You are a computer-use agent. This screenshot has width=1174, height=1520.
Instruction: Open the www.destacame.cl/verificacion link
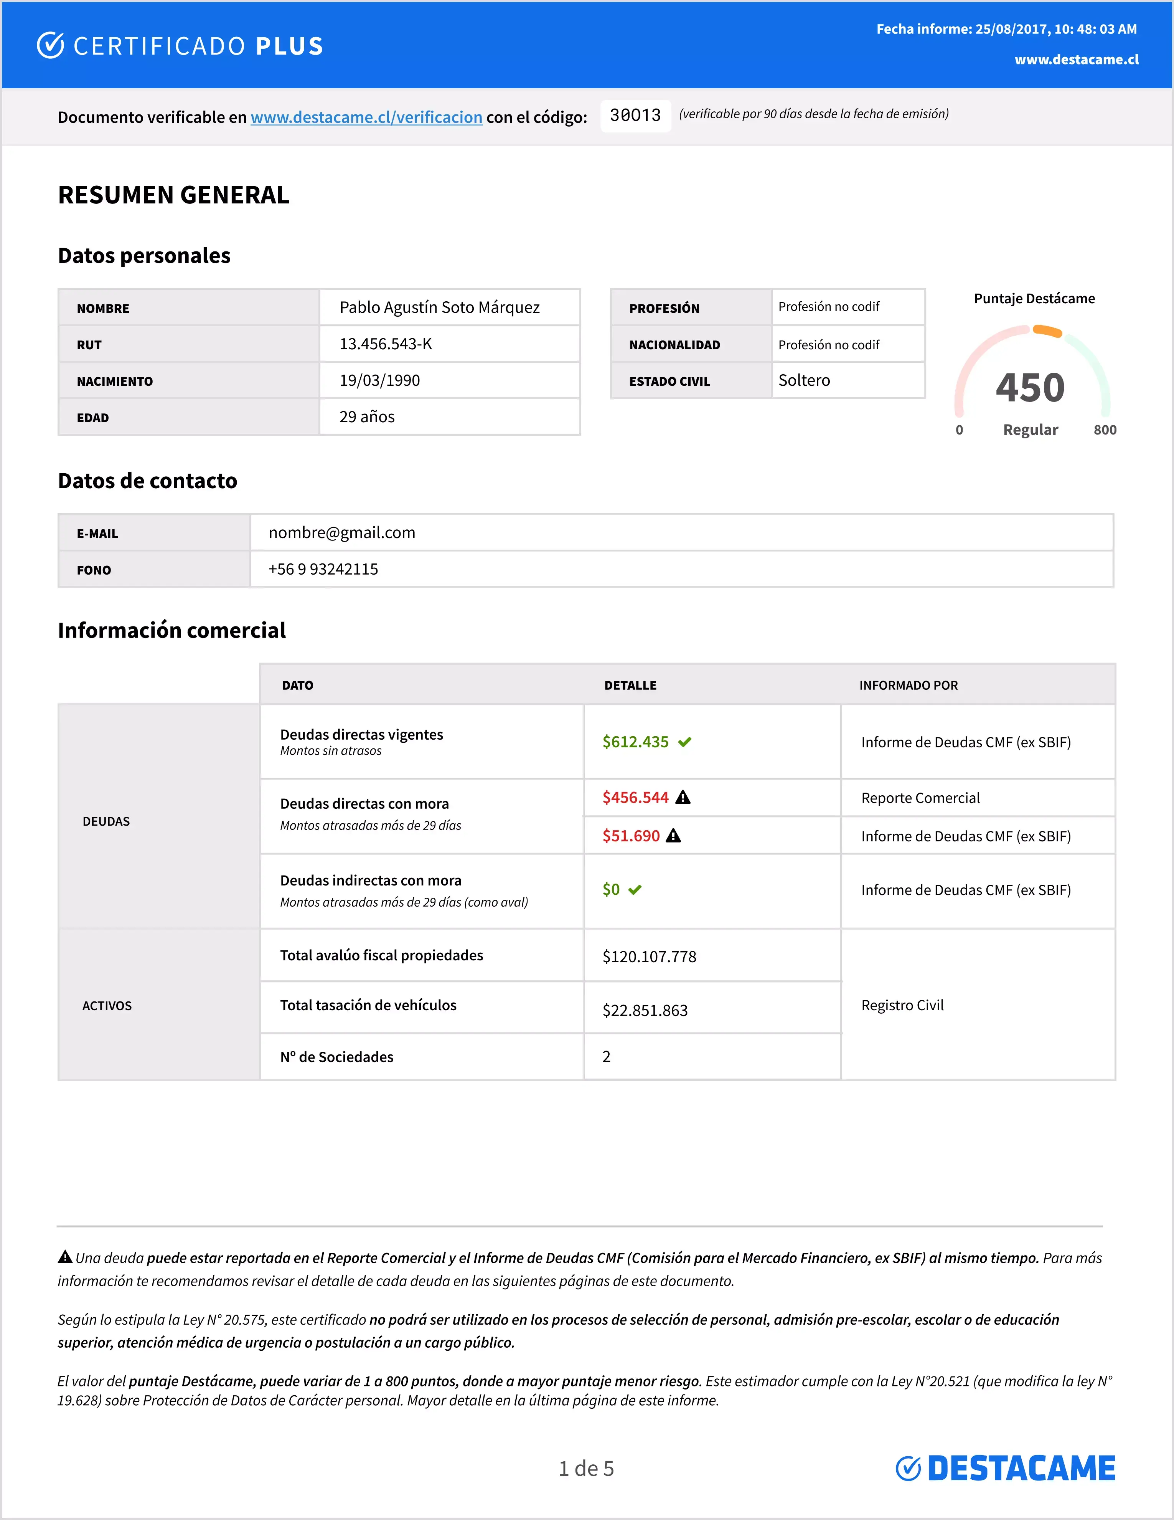pos(366,117)
